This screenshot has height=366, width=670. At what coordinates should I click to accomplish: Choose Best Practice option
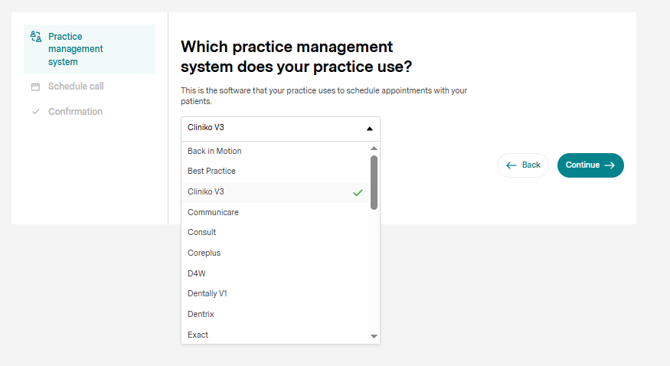coord(211,171)
